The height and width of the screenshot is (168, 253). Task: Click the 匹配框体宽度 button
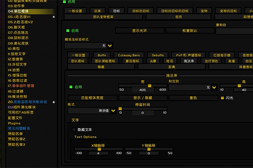92,98
